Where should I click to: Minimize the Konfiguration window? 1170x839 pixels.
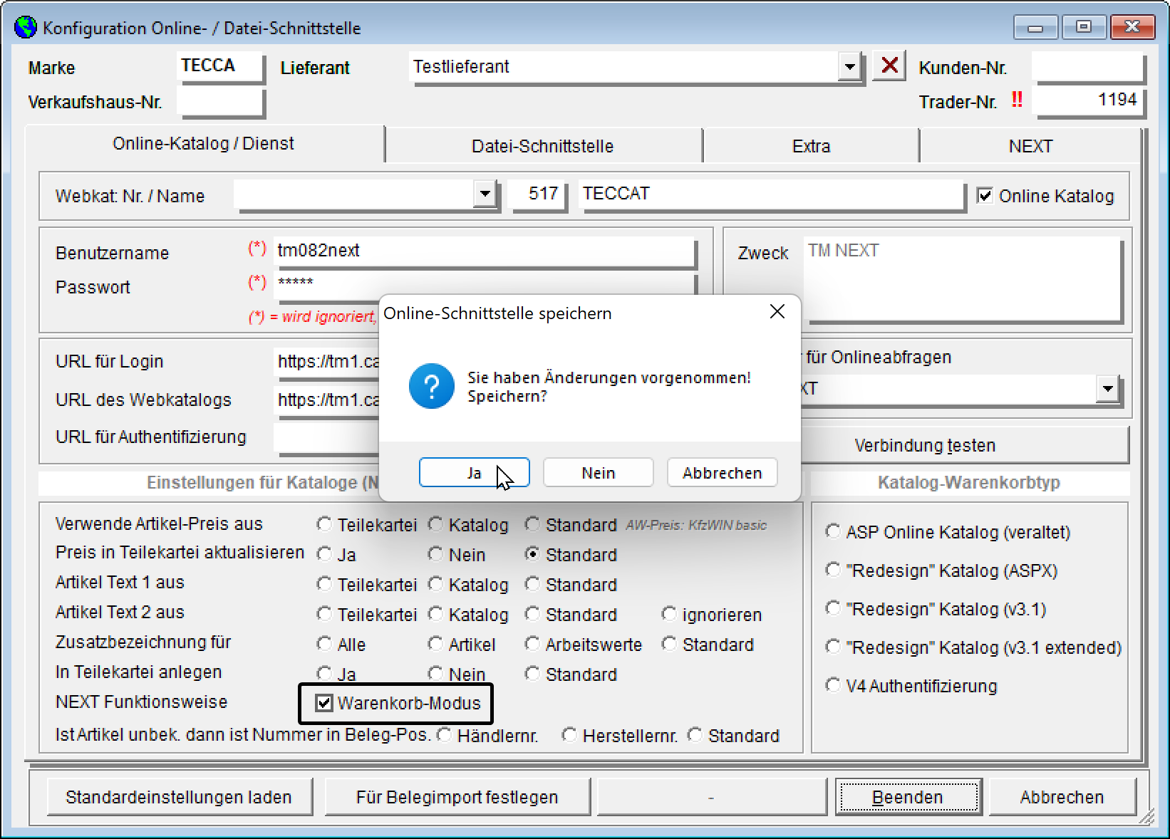coord(1035,27)
